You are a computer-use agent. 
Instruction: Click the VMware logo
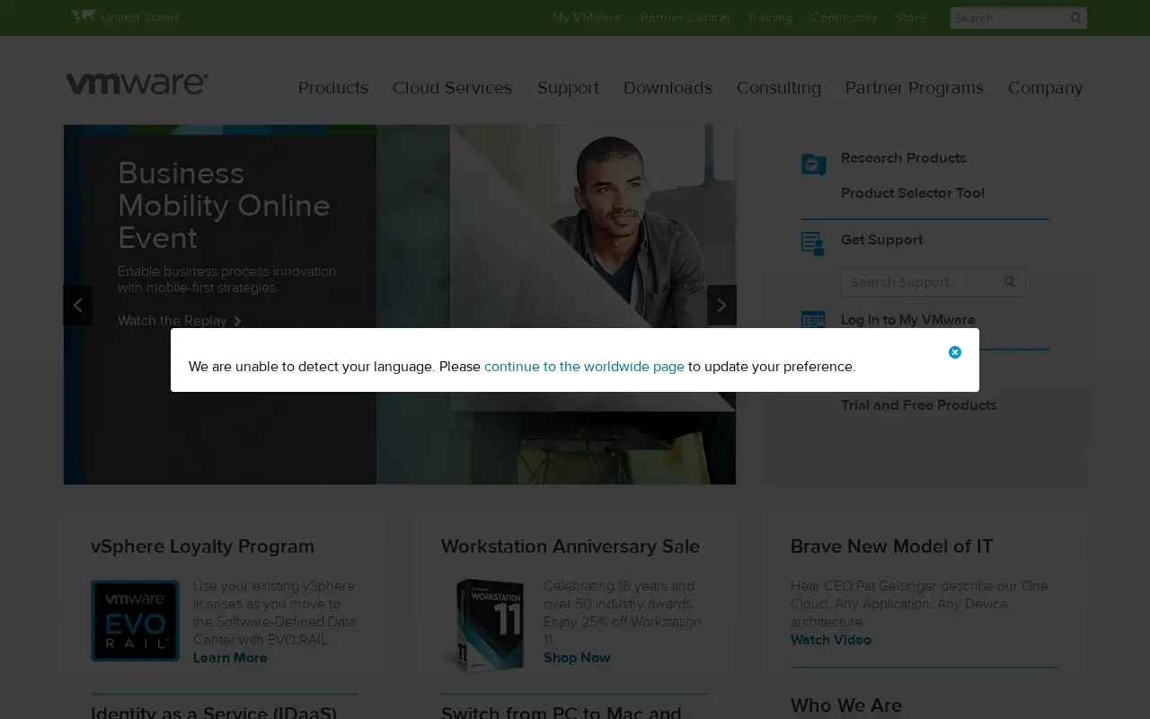coord(137,84)
